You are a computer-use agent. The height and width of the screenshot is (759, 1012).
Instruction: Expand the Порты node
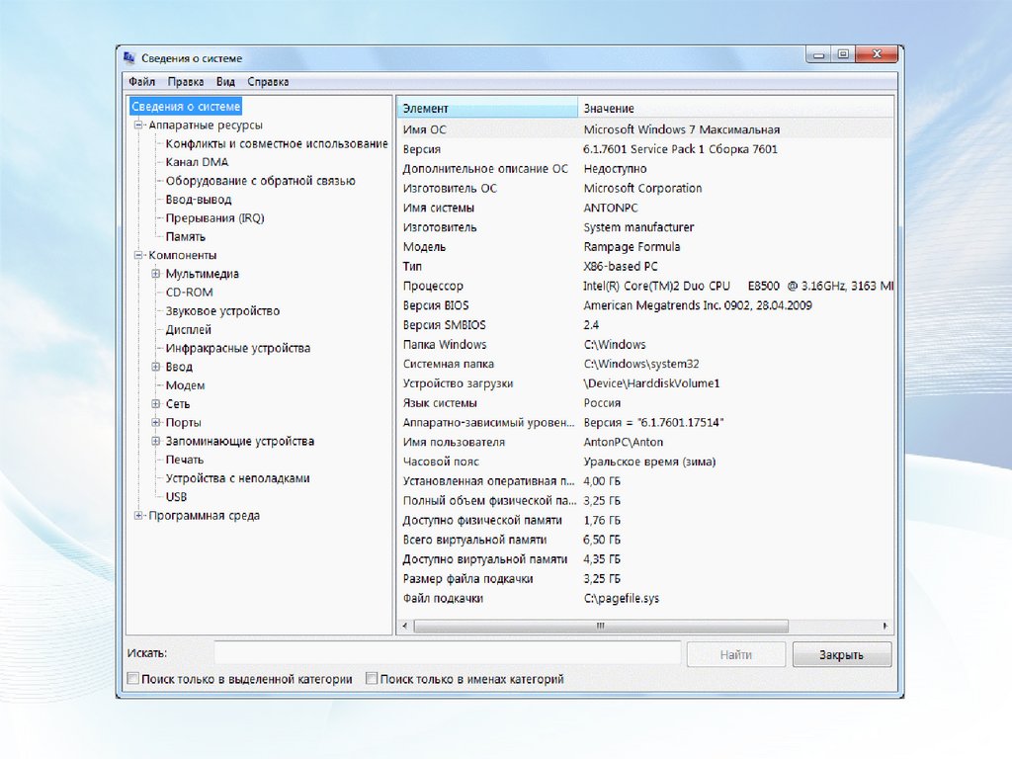pyautogui.click(x=155, y=422)
